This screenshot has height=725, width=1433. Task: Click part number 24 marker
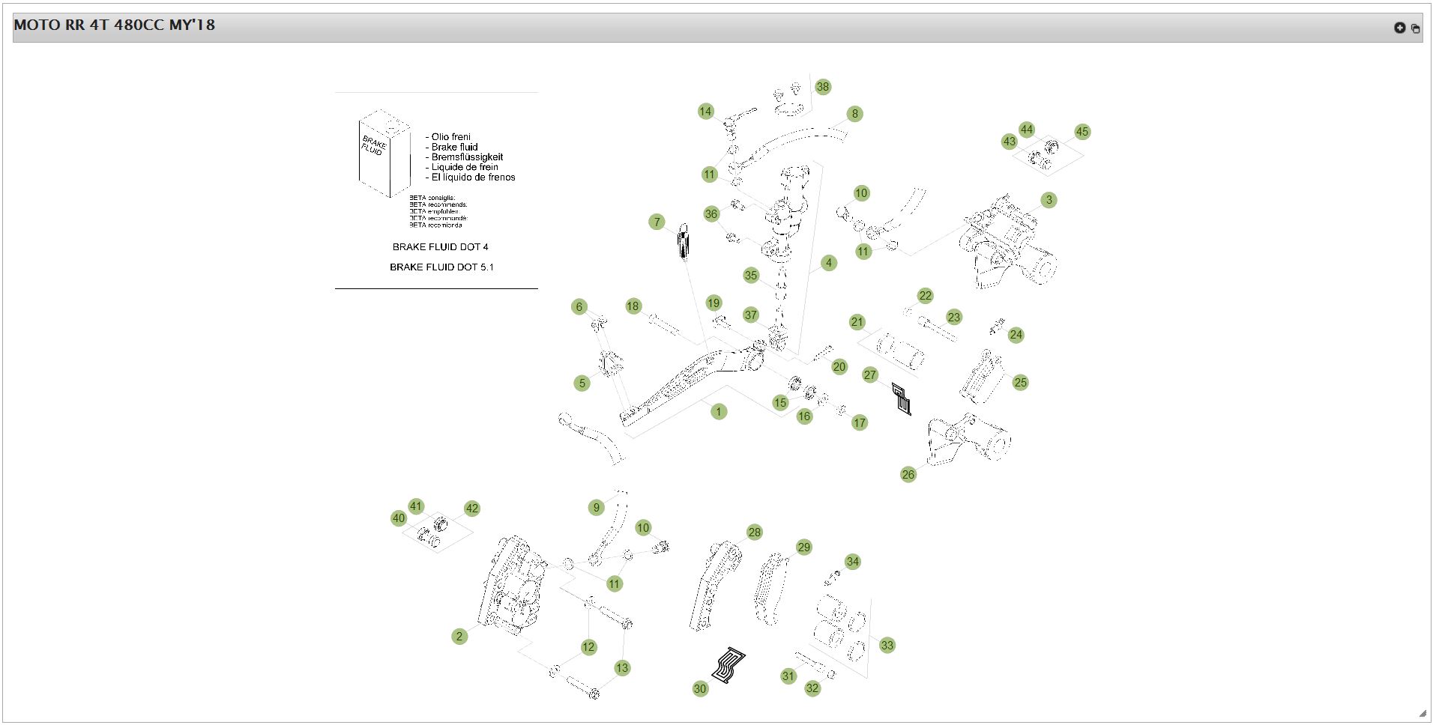1016,335
